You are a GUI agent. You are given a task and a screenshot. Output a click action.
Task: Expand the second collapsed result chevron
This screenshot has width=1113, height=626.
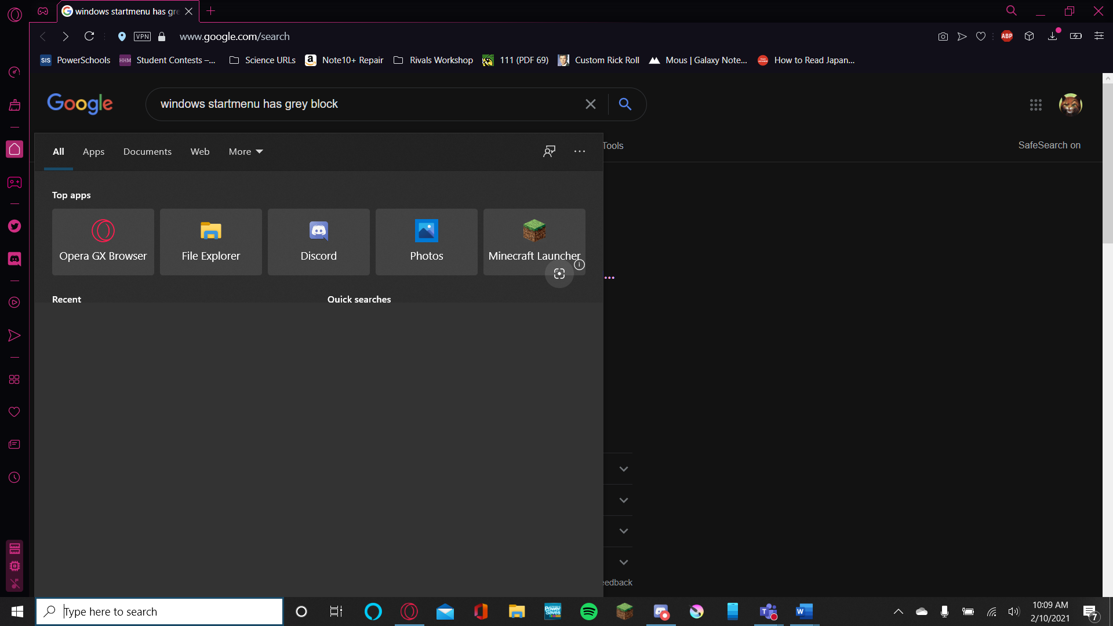[624, 500]
